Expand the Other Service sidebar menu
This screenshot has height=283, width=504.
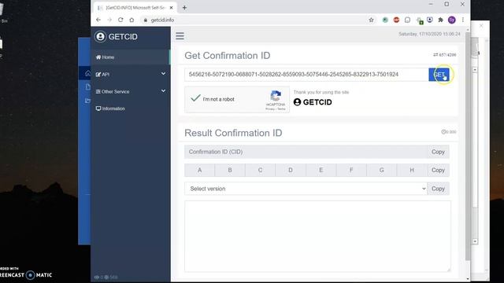pos(131,91)
